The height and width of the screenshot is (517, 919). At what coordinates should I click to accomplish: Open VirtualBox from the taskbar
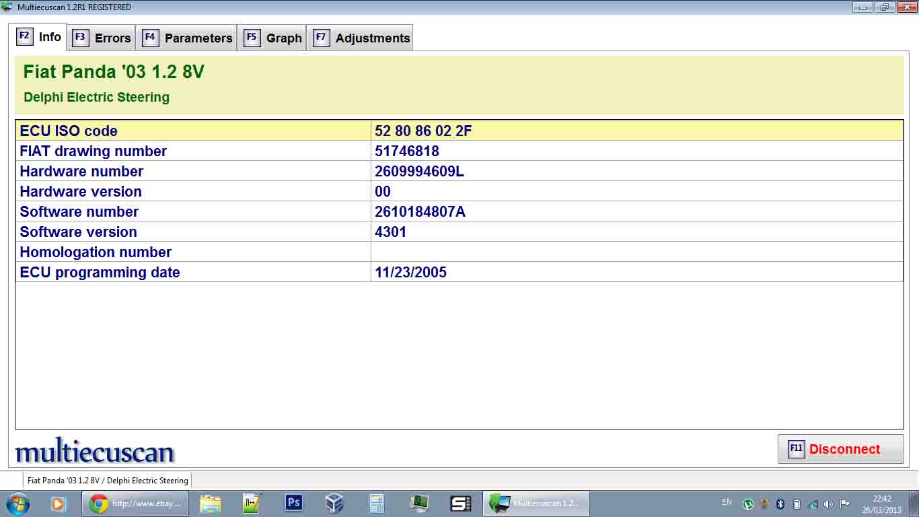click(334, 504)
